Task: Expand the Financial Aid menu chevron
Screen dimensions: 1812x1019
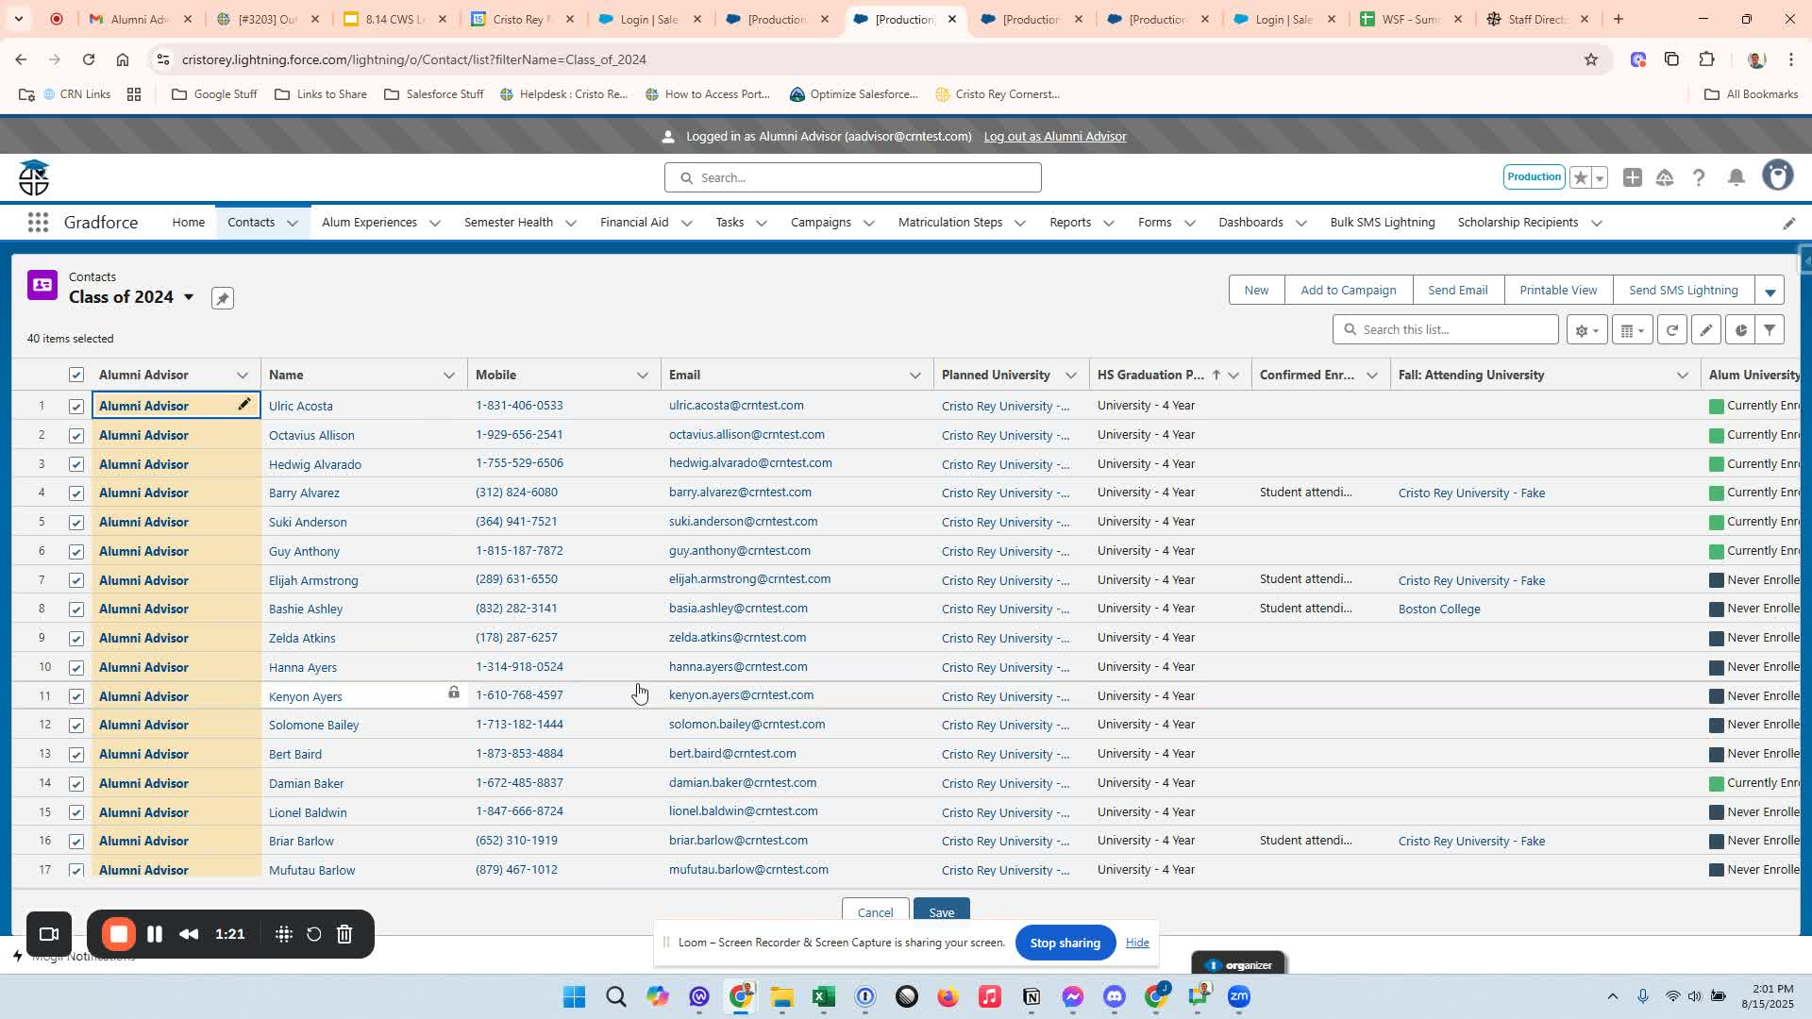Action: (x=686, y=224)
